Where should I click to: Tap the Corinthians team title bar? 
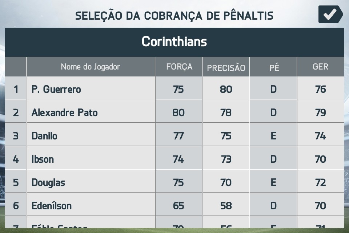tap(174, 42)
